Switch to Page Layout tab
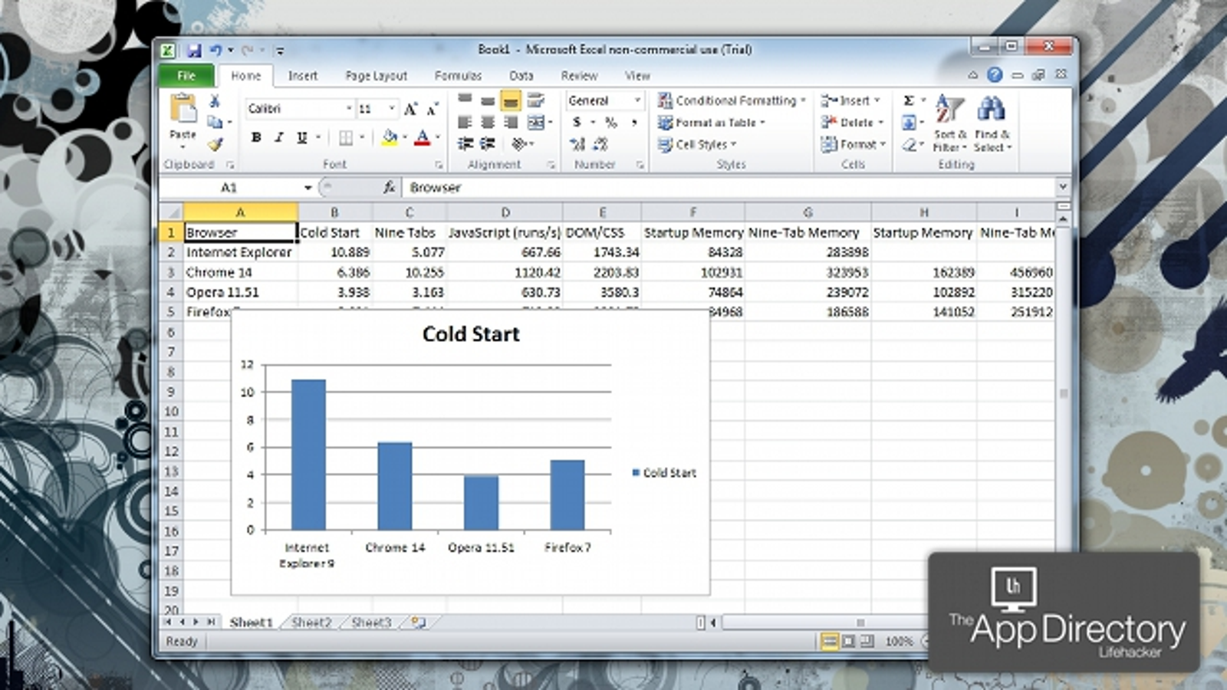1227x690 pixels. click(376, 76)
